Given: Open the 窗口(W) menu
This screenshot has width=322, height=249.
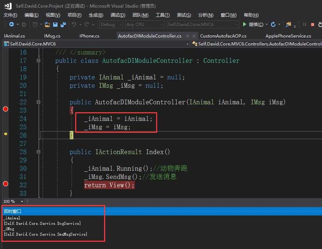Looking at the screenshot, I should pos(228,15).
